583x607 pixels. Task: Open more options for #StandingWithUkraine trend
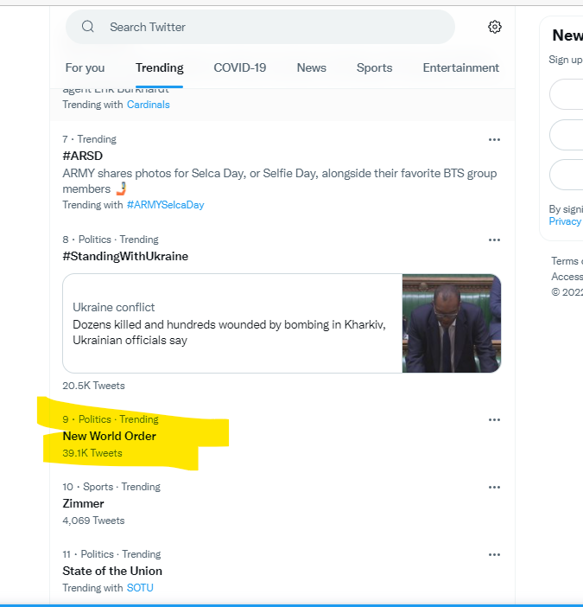pos(494,240)
